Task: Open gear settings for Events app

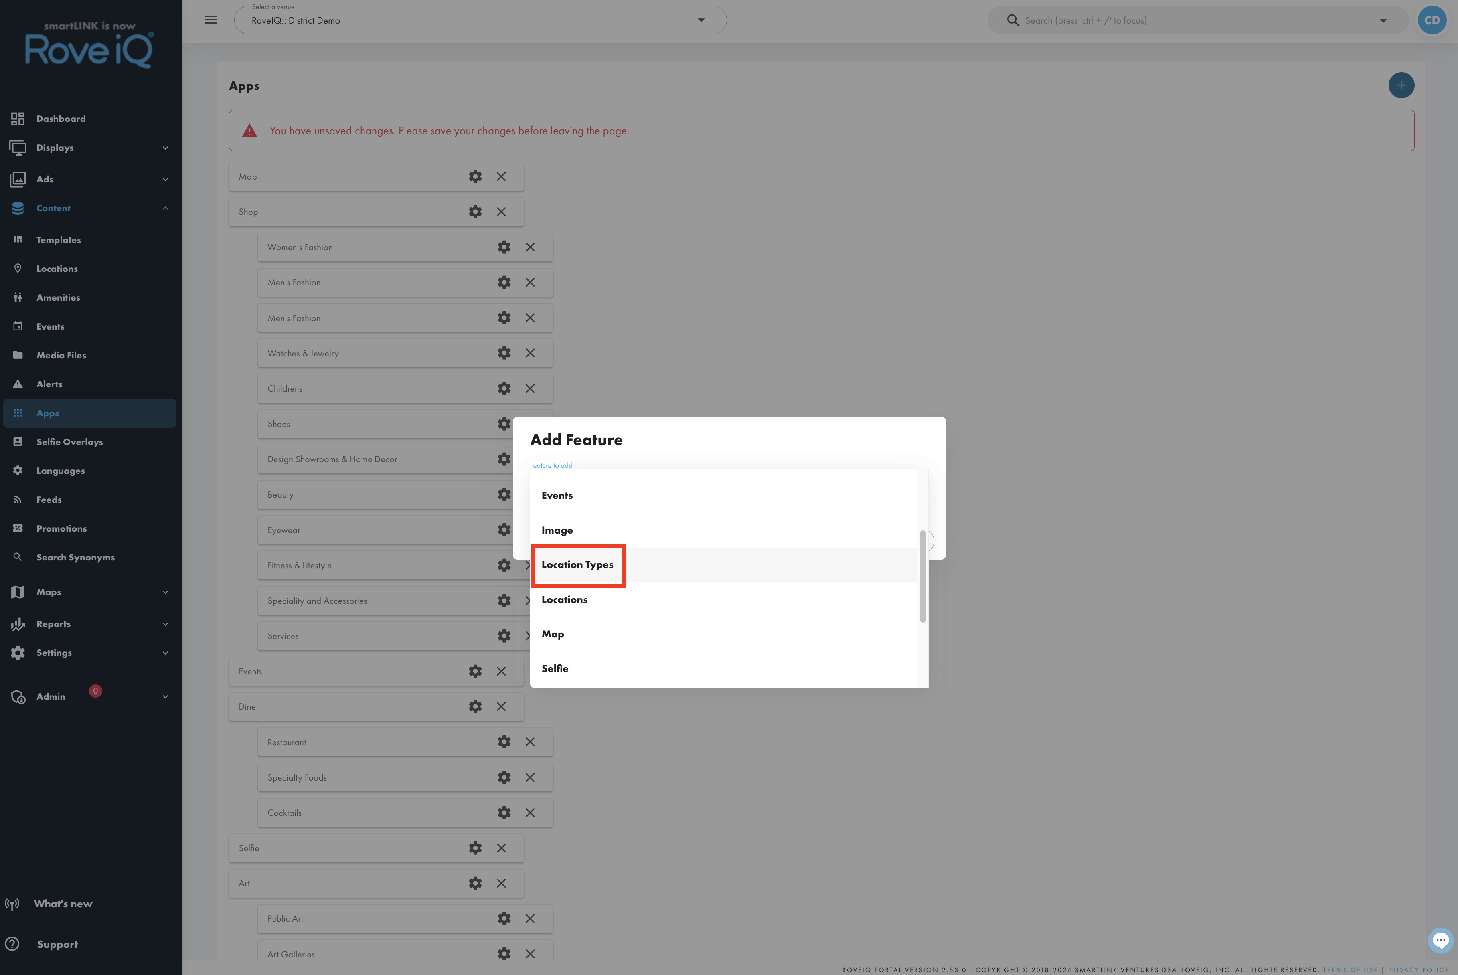Action: click(475, 672)
